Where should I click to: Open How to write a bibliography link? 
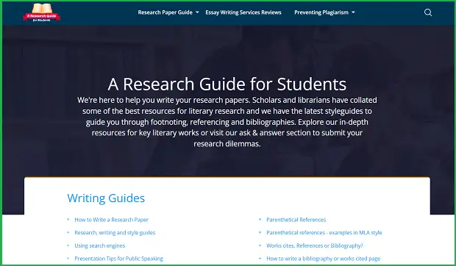(323, 259)
